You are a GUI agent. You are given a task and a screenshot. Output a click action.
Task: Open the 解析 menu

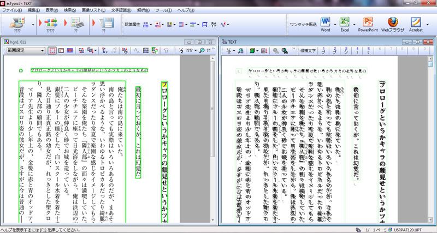tap(143, 10)
